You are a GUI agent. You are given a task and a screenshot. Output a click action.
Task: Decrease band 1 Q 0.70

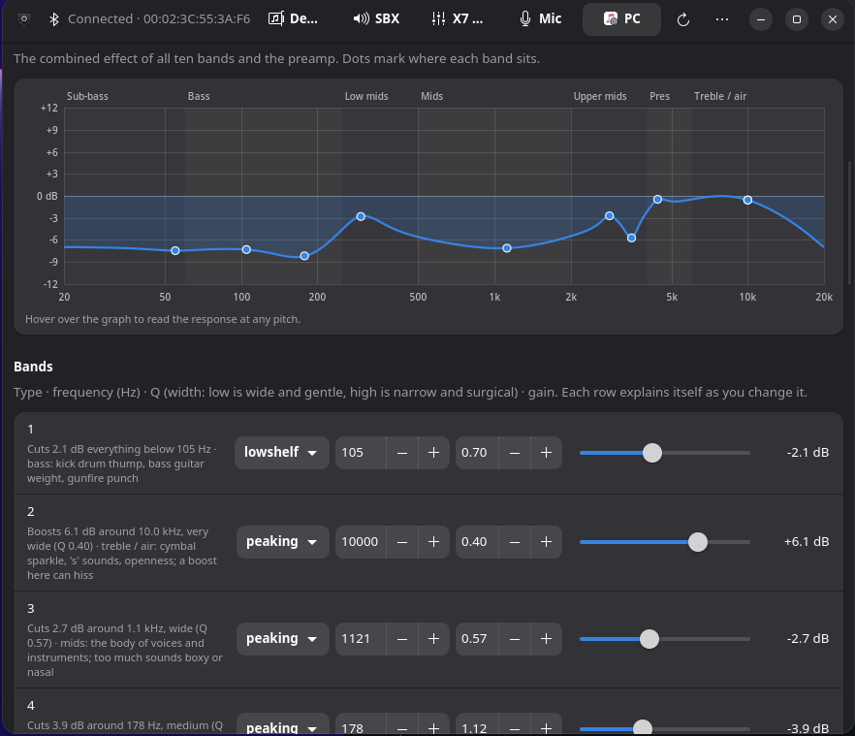tap(515, 452)
